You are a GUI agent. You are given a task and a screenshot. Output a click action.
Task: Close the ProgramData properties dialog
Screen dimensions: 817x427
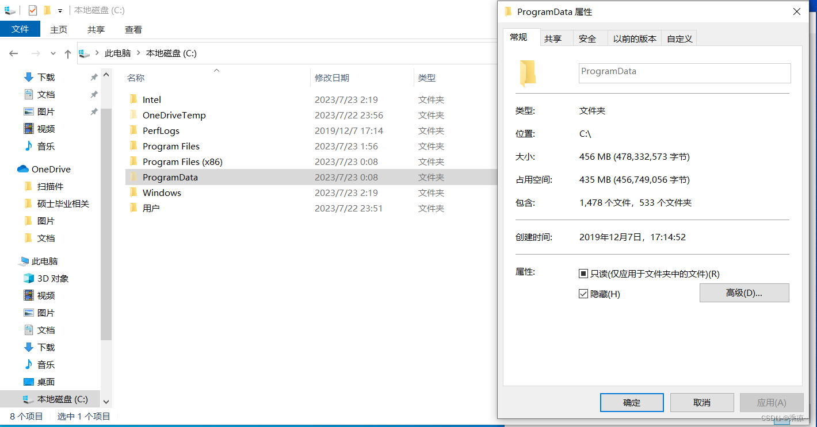[797, 11]
